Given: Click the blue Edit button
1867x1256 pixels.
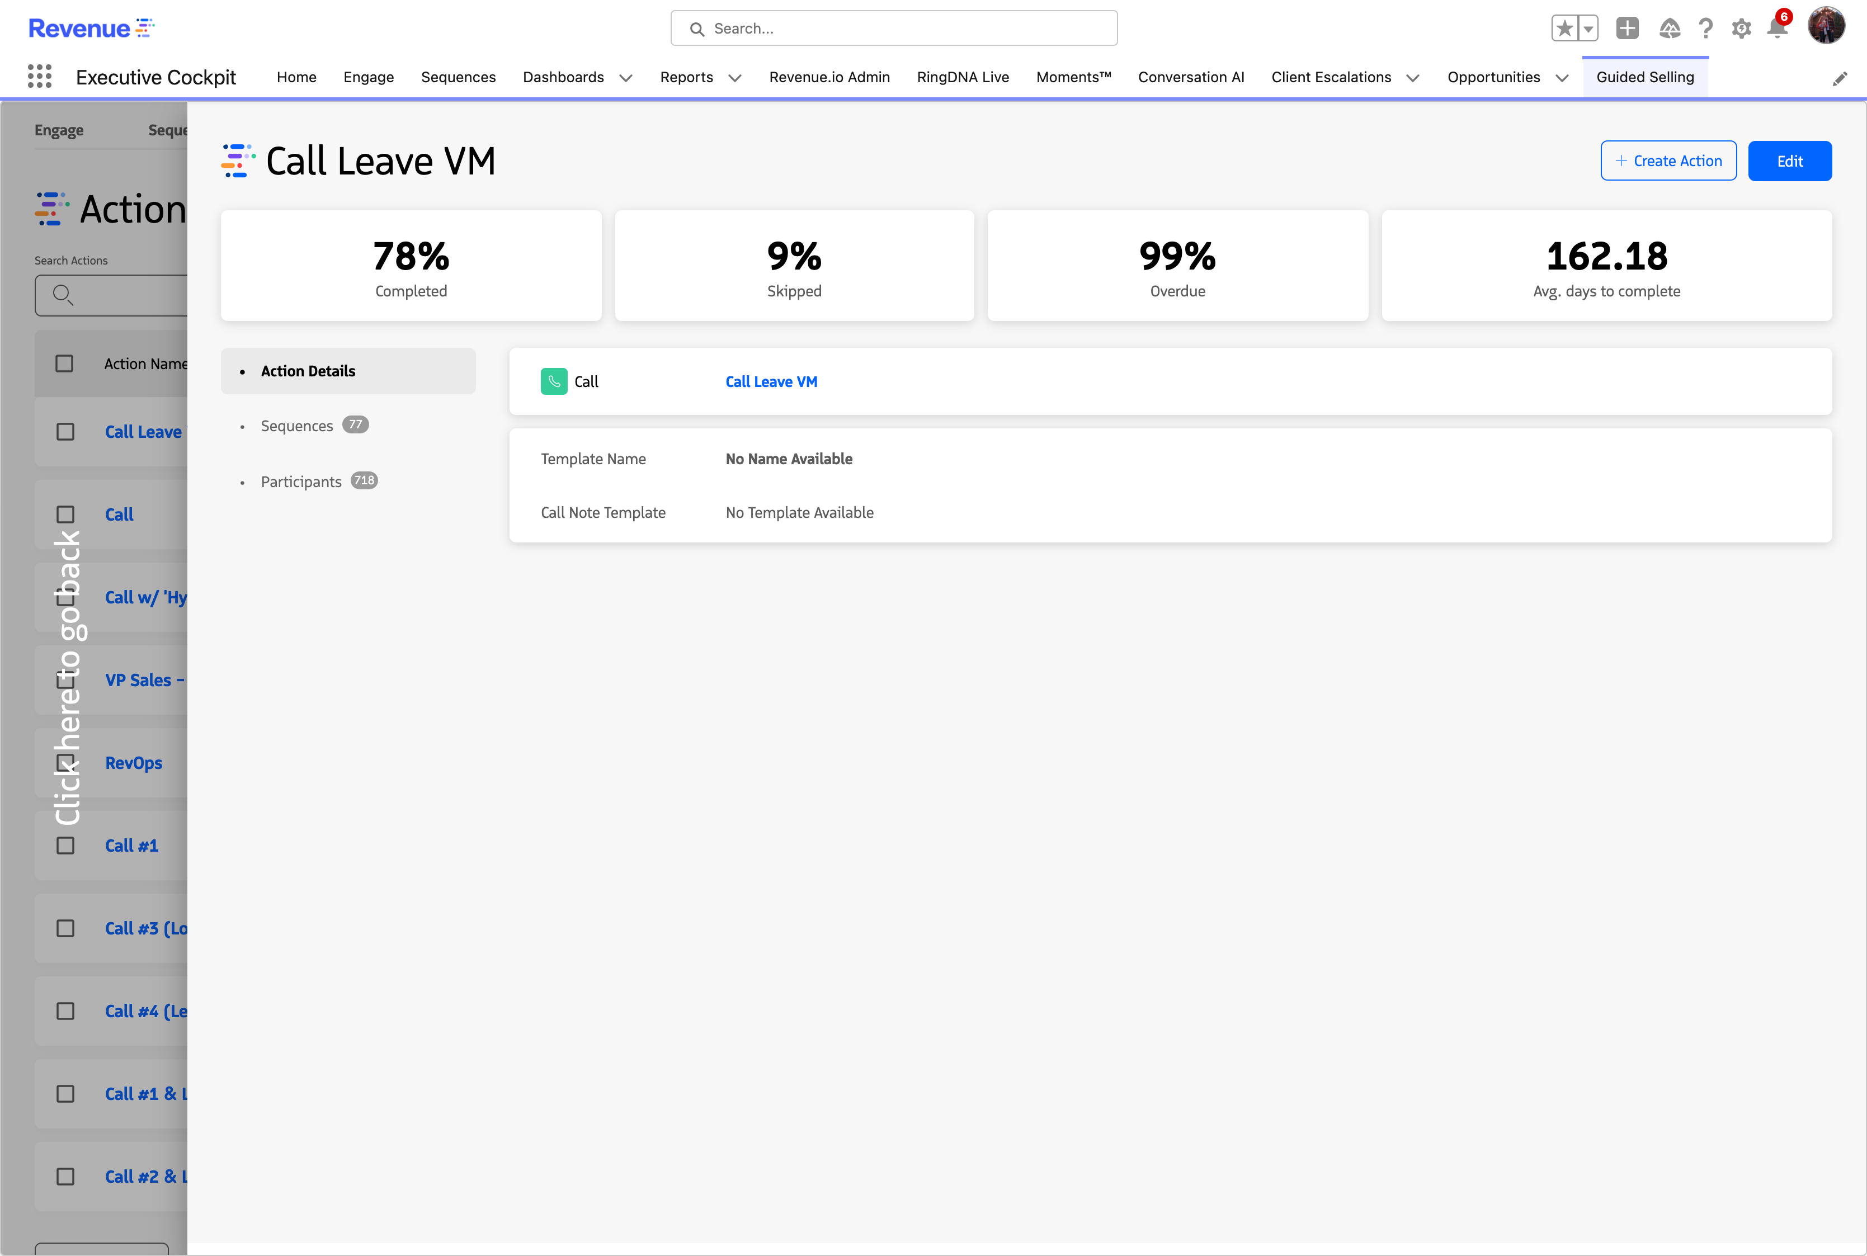Looking at the screenshot, I should [1789, 161].
